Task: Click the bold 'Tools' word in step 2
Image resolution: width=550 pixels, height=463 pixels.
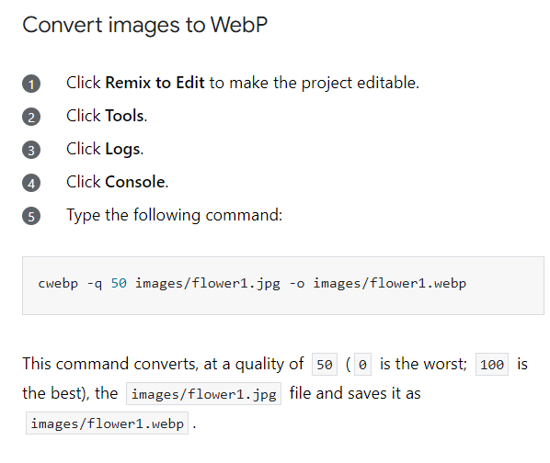Action: (124, 116)
